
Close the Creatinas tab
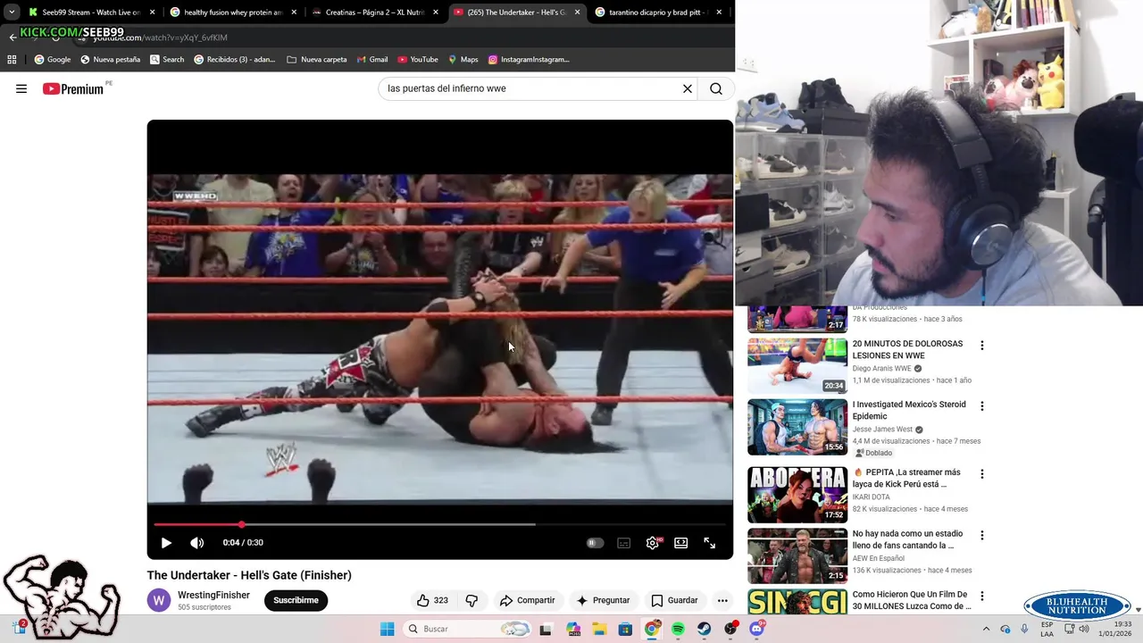click(x=436, y=13)
